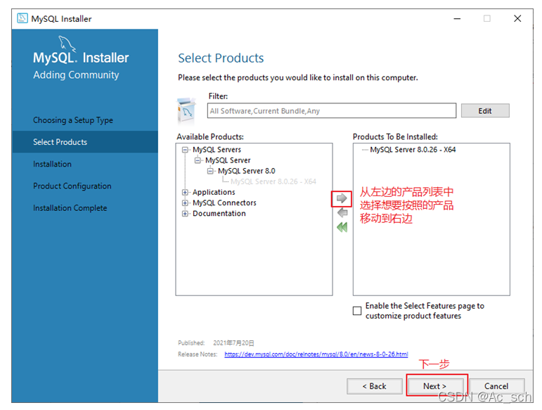Click the remove product left arrow icon

pyautogui.click(x=342, y=212)
